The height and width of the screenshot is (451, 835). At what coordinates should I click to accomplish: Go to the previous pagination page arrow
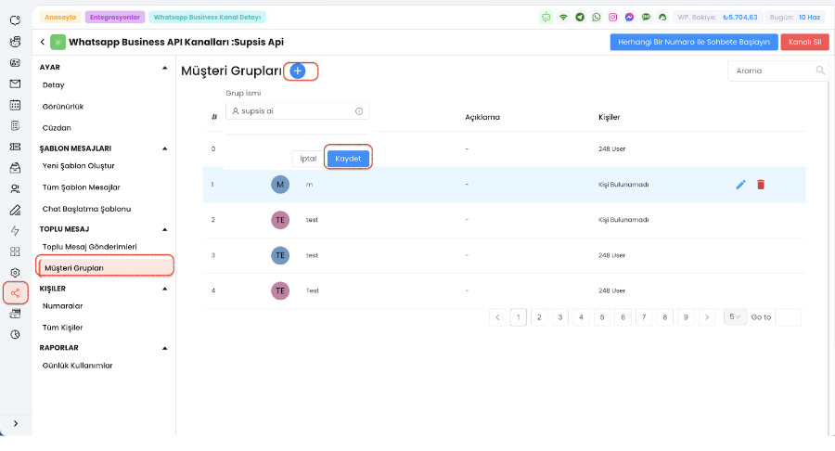[497, 317]
